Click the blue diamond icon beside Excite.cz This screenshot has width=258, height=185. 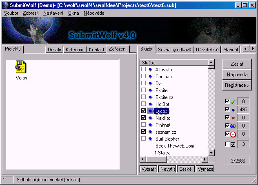tap(150, 97)
